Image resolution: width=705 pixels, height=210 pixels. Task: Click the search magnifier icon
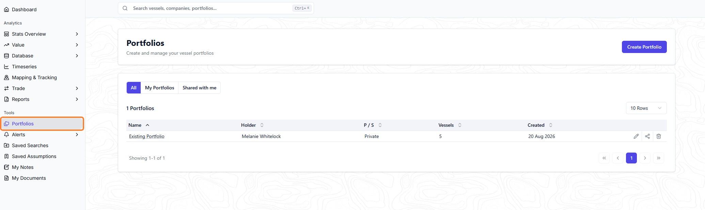tap(125, 8)
